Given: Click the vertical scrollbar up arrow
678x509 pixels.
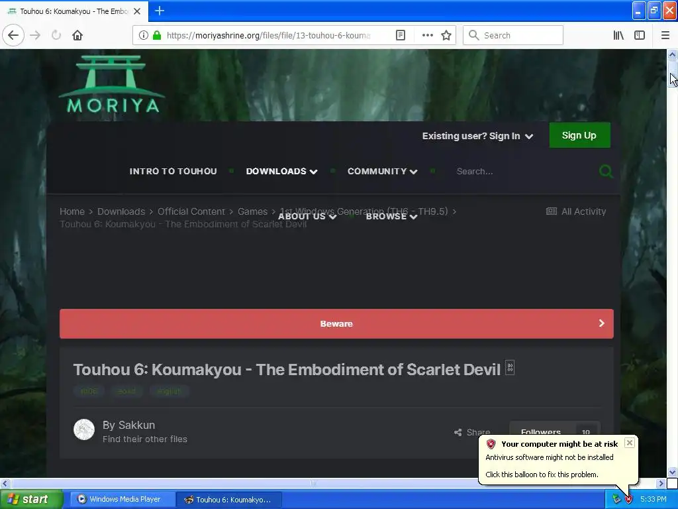Looking at the screenshot, I should (672, 54).
